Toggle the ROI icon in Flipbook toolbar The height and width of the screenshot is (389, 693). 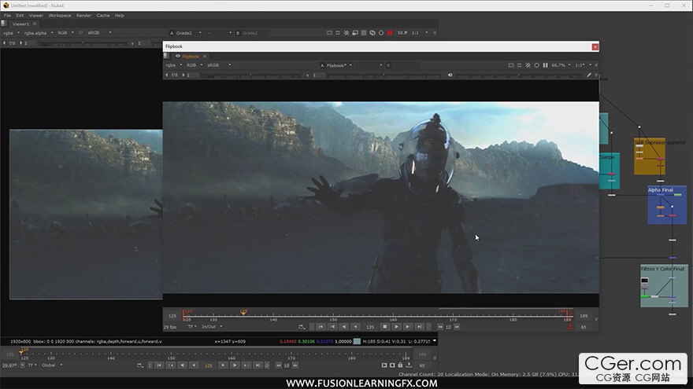pyautogui.click(x=511, y=65)
